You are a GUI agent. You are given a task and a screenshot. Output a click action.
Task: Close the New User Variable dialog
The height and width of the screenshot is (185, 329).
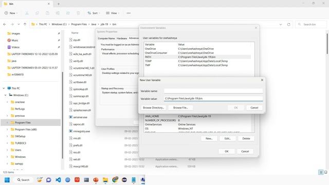coord(262,80)
